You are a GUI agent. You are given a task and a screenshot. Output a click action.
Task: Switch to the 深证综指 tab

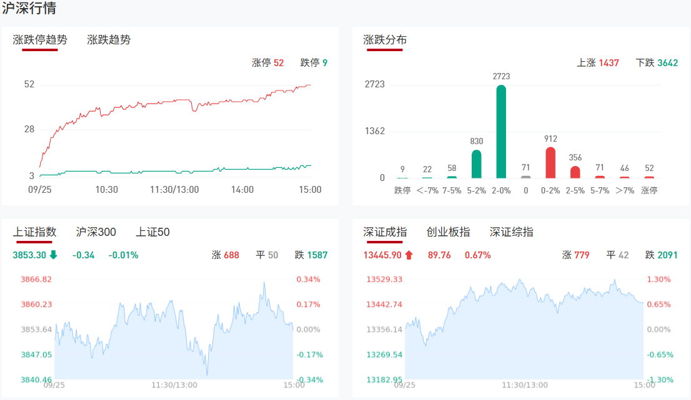[x=512, y=232]
